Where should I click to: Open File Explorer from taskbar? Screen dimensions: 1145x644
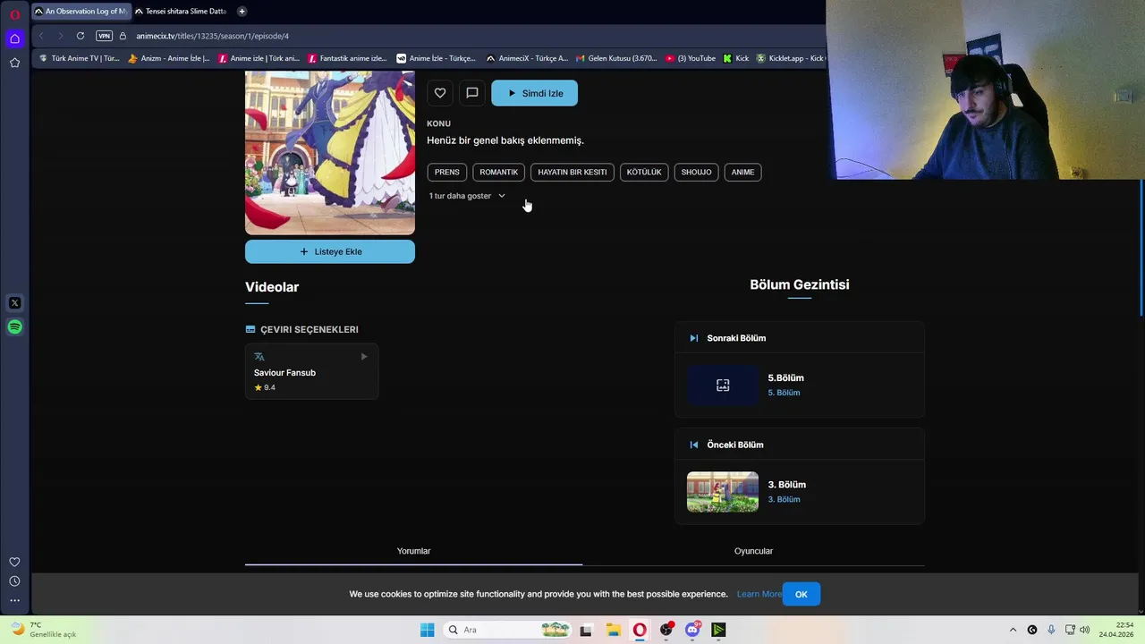click(x=613, y=630)
